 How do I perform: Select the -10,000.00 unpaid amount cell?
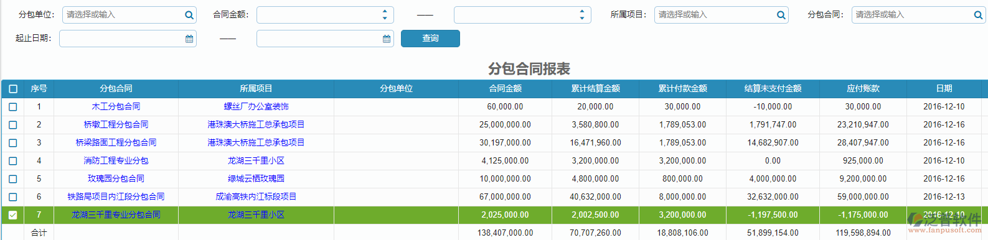tap(773, 107)
